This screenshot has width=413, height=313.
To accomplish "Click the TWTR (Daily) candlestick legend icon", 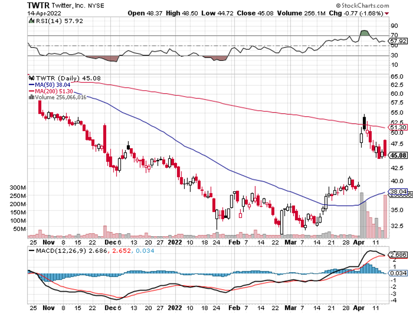I will [31, 78].
